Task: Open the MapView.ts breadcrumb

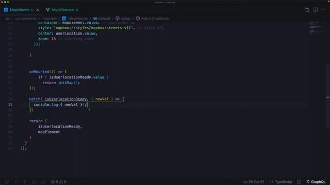Action: 78,18
